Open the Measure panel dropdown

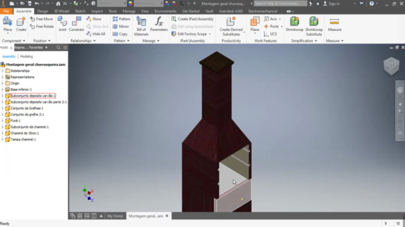[335, 40]
